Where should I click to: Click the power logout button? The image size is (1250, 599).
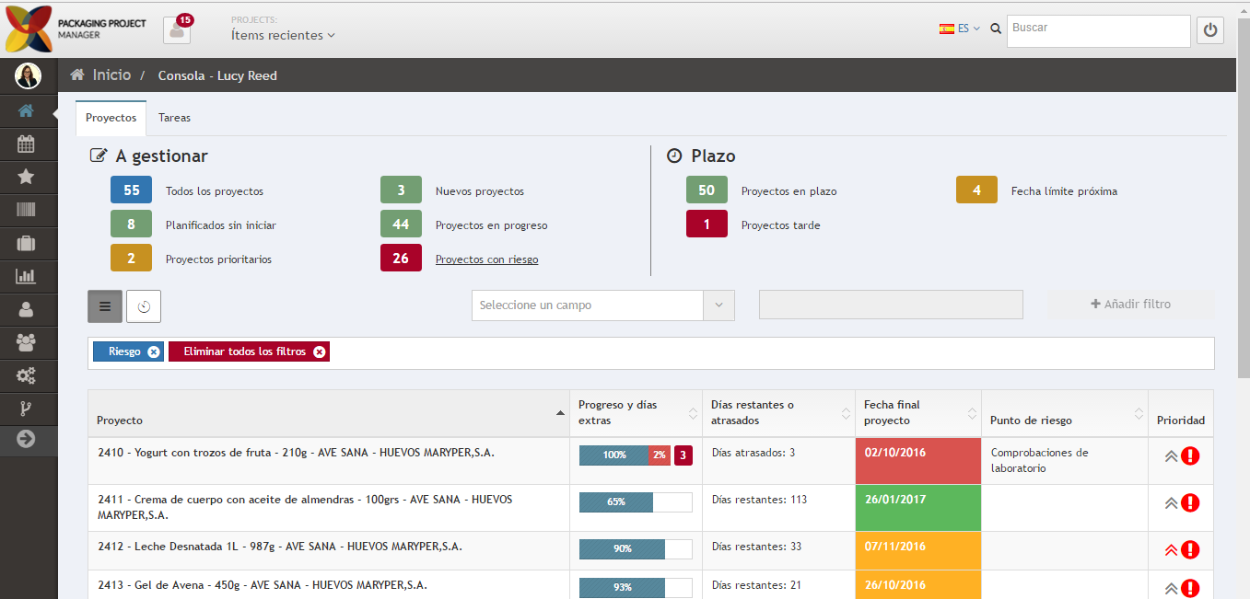click(1210, 30)
